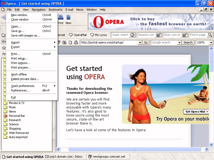Click the camera icon in address bar
Screen dimensions: 214x160
(x=64, y=42)
